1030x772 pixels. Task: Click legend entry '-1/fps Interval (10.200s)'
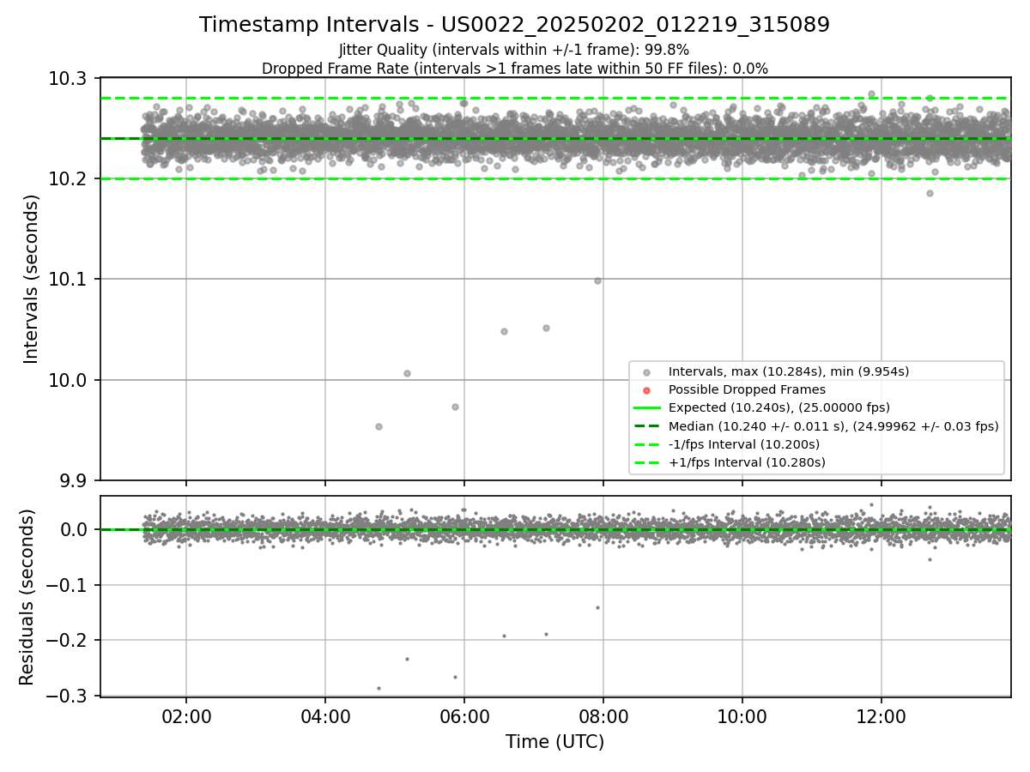coord(743,444)
